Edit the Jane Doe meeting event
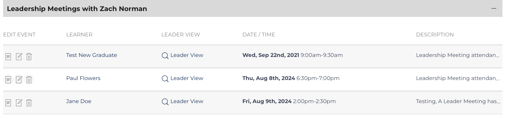The width and height of the screenshot is (505, 119). tap(19, 103)
